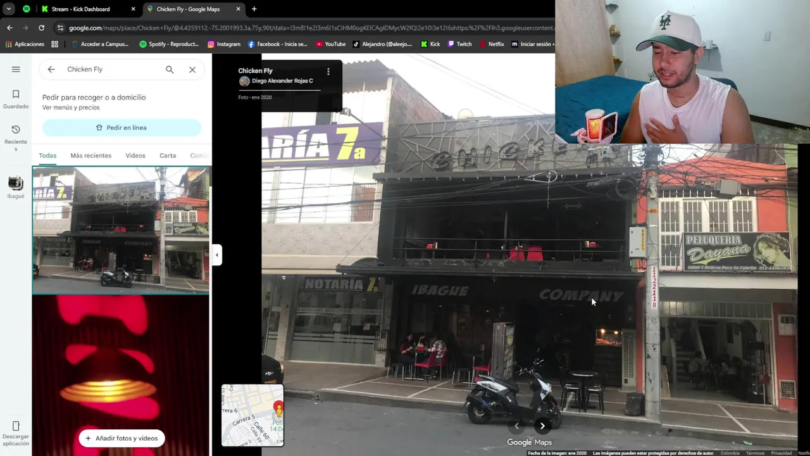Image resolution: width=810 pixels, height=456 pixels.
Task: Open Recientes history in sidebar
Action: click(x=16, y=137)
